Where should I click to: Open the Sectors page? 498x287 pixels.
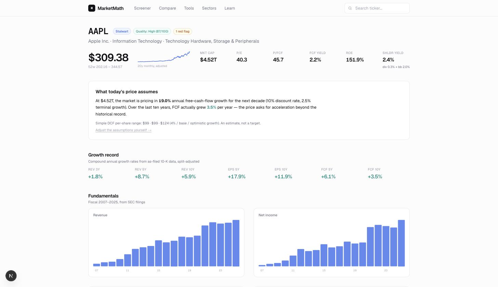tap(209, 8)
